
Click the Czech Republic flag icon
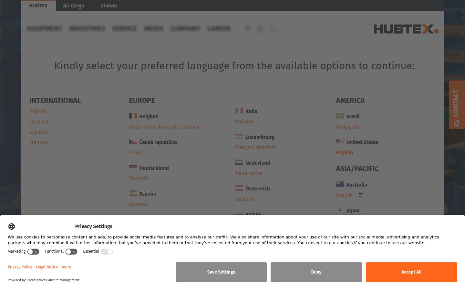click(133, 141)
